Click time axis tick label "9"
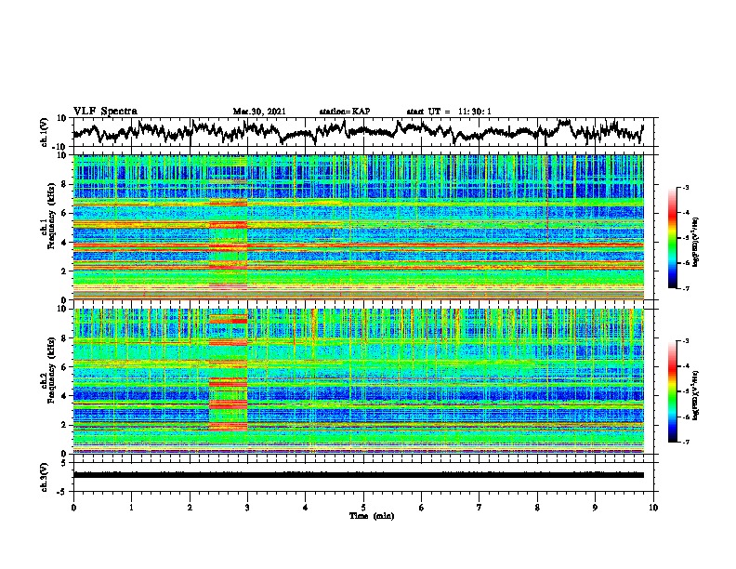 pos(595,508)
